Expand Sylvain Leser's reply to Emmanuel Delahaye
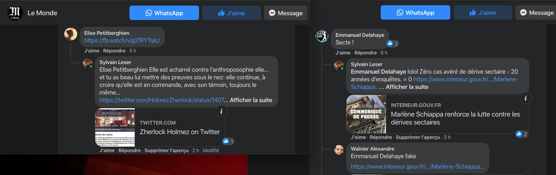 tap(407, 87)
